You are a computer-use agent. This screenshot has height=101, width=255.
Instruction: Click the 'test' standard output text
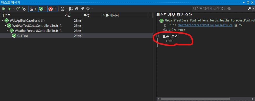[x=169, y=41]
